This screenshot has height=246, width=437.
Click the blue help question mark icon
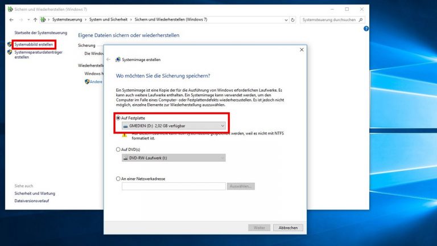coord(366,28)
